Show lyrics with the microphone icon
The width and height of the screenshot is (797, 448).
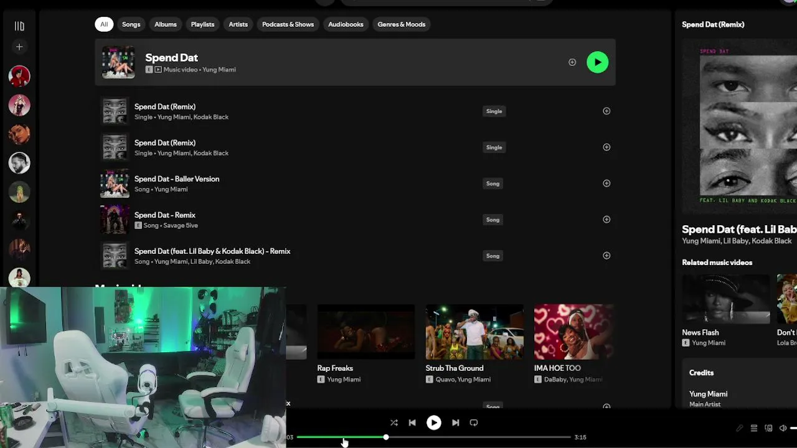(x=740, y=428)
